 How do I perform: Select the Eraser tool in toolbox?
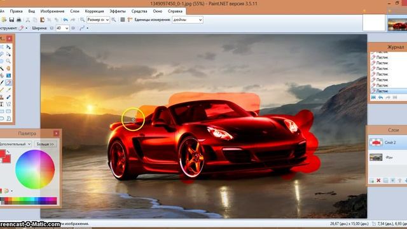pos(8,83)
